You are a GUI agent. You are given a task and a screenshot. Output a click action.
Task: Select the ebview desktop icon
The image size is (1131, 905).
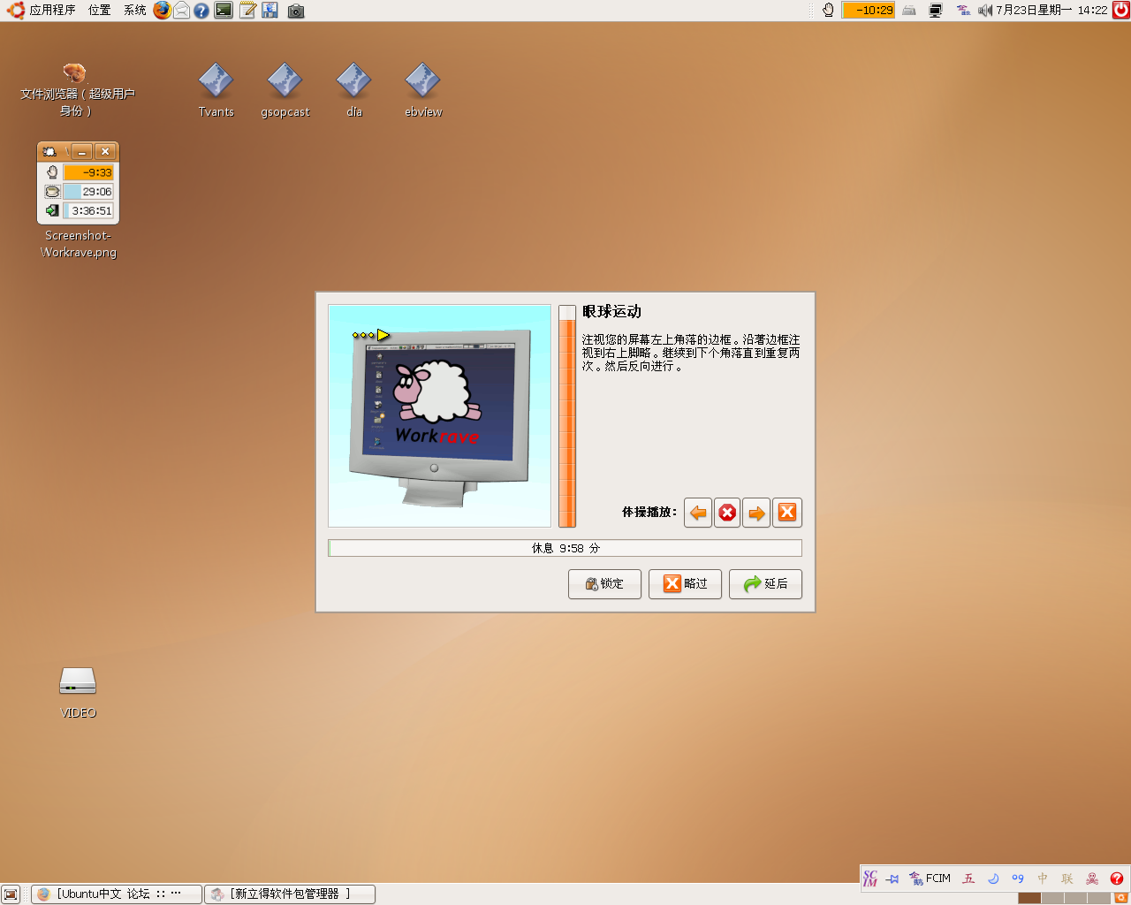pyautogui.click(x=423, y=90)
